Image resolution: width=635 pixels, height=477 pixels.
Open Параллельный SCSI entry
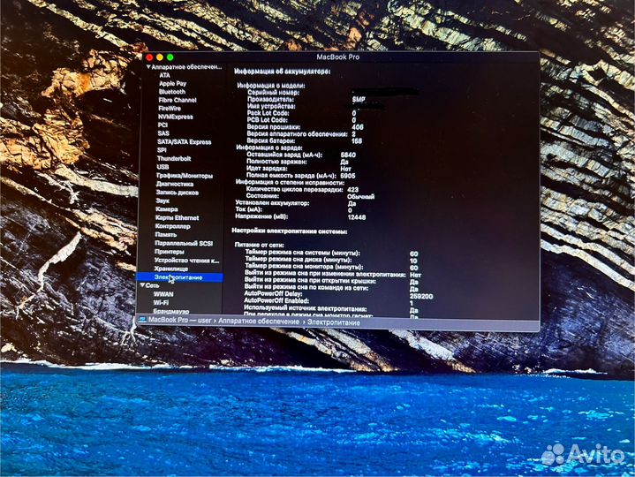[x=184, y=244]
